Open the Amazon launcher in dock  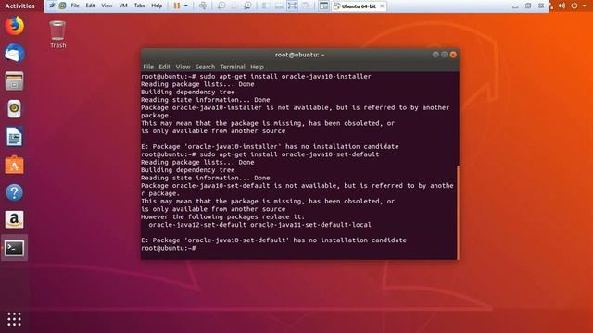[15, 220]
